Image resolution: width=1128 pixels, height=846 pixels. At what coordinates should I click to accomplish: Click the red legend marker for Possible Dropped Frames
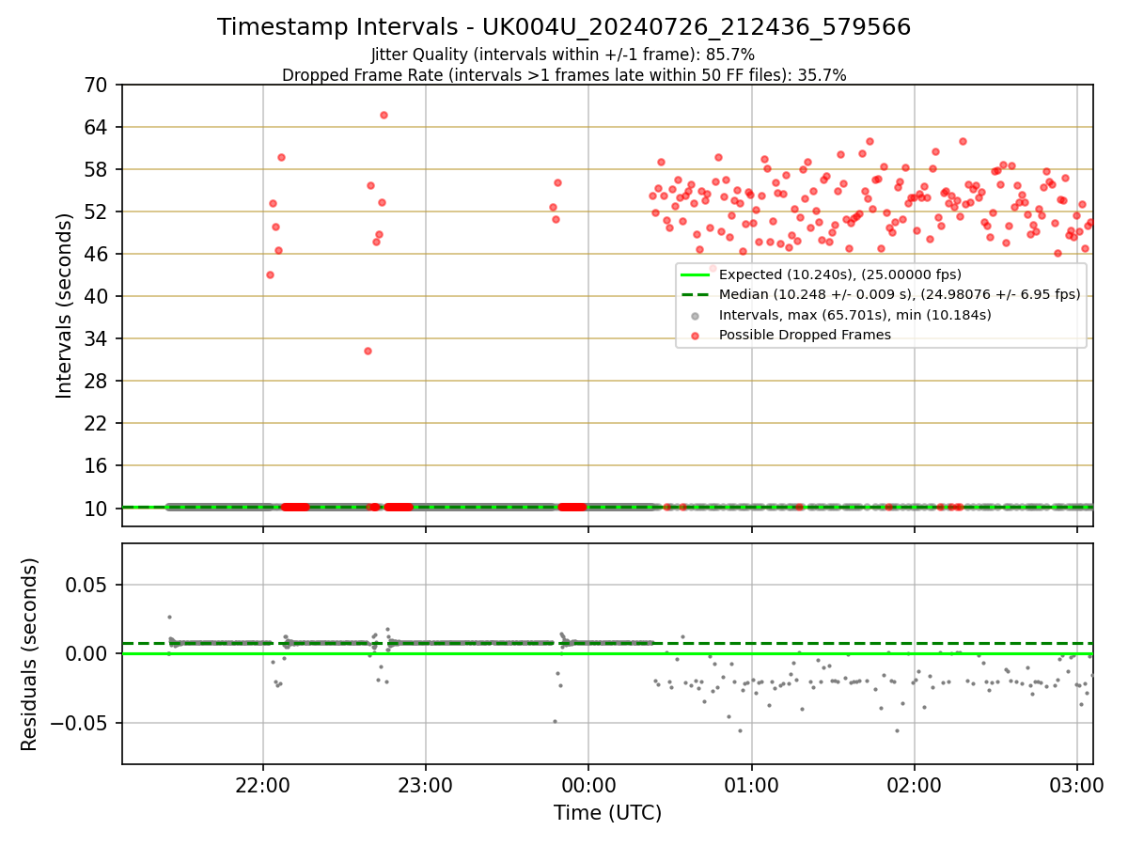694,336
